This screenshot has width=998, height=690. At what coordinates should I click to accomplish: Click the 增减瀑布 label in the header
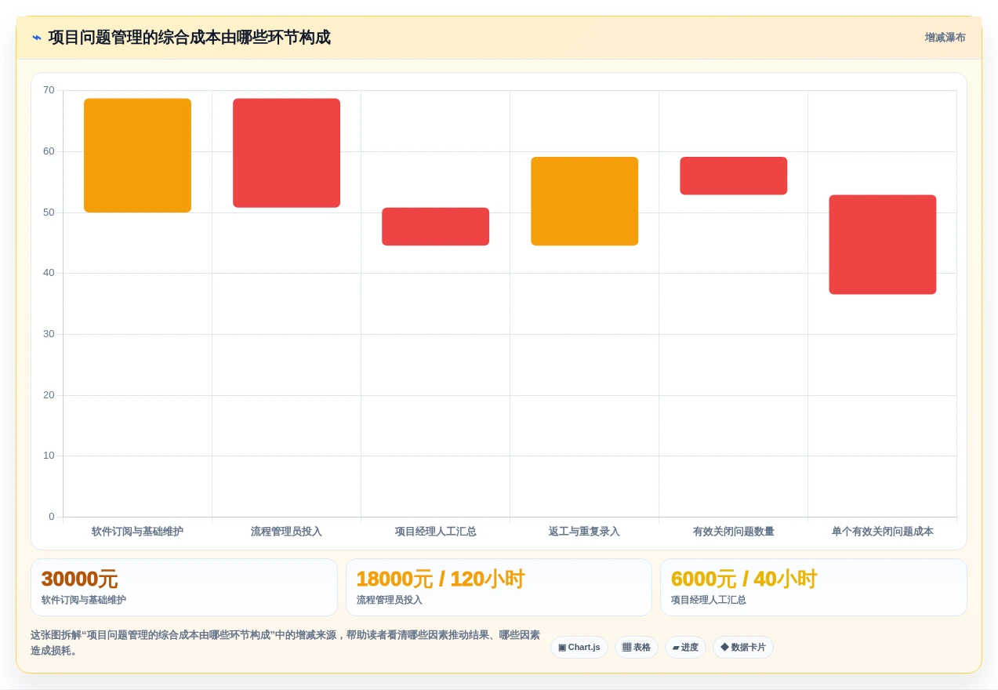click(x=945, y=38)
